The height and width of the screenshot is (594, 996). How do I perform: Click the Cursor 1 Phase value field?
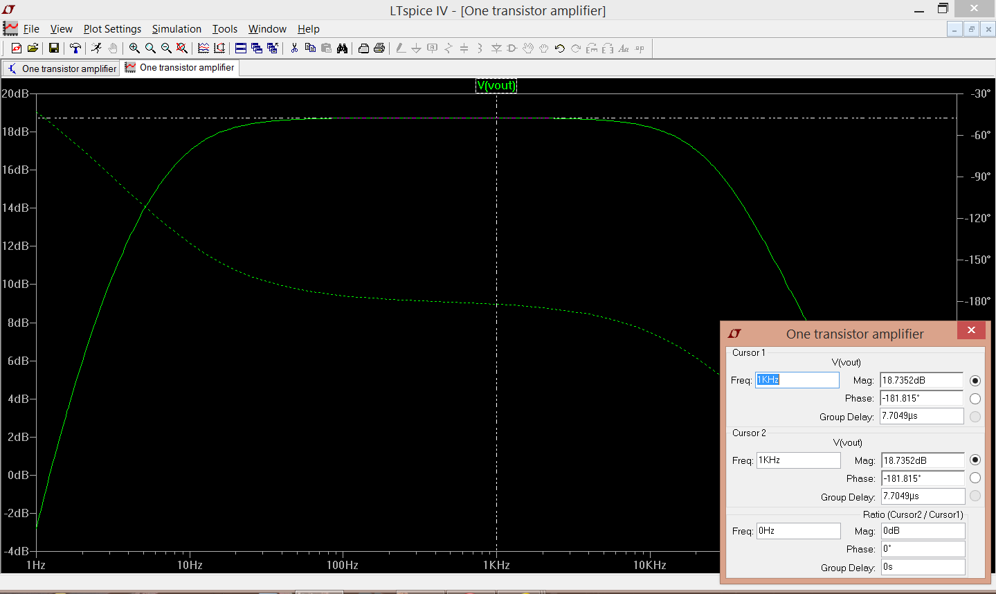coord(921,398)
